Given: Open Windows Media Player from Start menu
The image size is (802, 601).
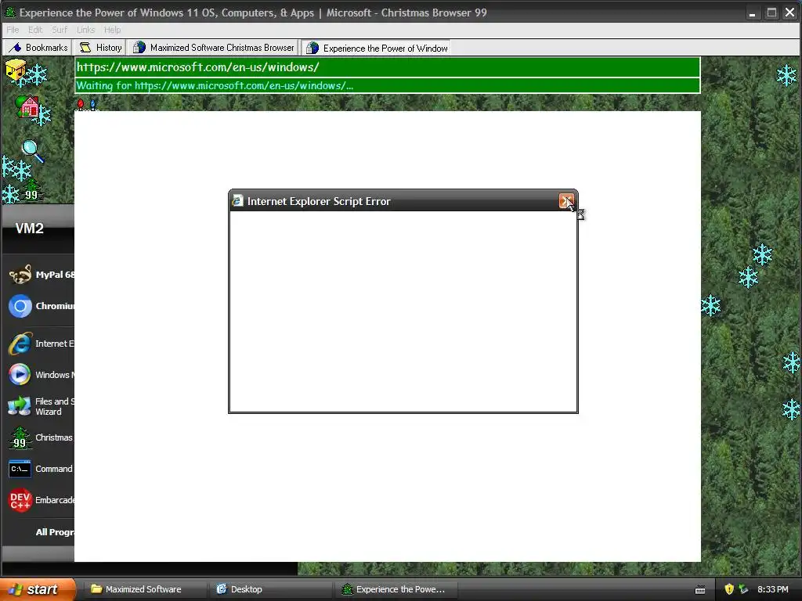Looking at the screenshot, I should click(x=42, y=375).
